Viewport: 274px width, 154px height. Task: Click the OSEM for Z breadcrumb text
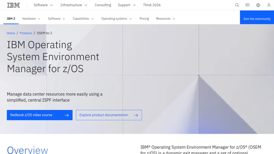click(44, 33)
